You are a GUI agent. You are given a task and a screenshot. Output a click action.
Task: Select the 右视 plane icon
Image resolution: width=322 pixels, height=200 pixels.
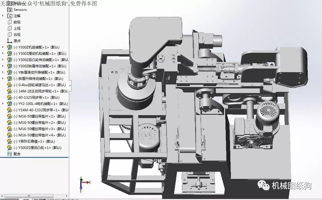click(10, 35)
